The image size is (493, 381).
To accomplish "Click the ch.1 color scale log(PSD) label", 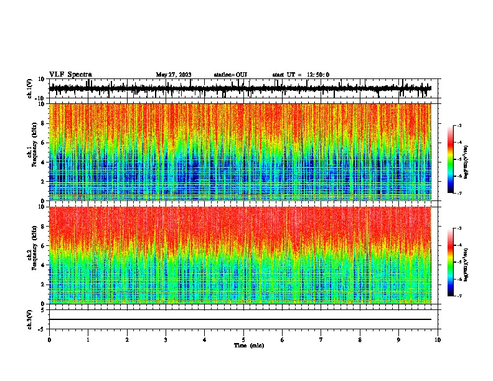I will [x=466, y=162].
